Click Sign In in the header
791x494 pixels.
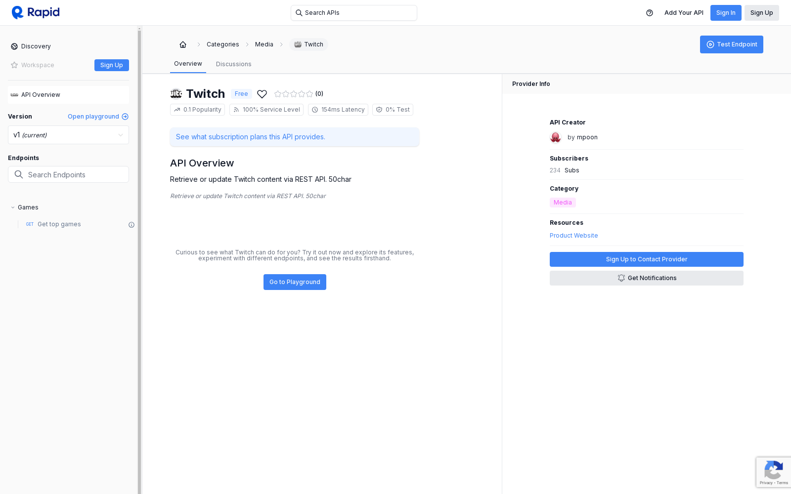pos(726,13)
